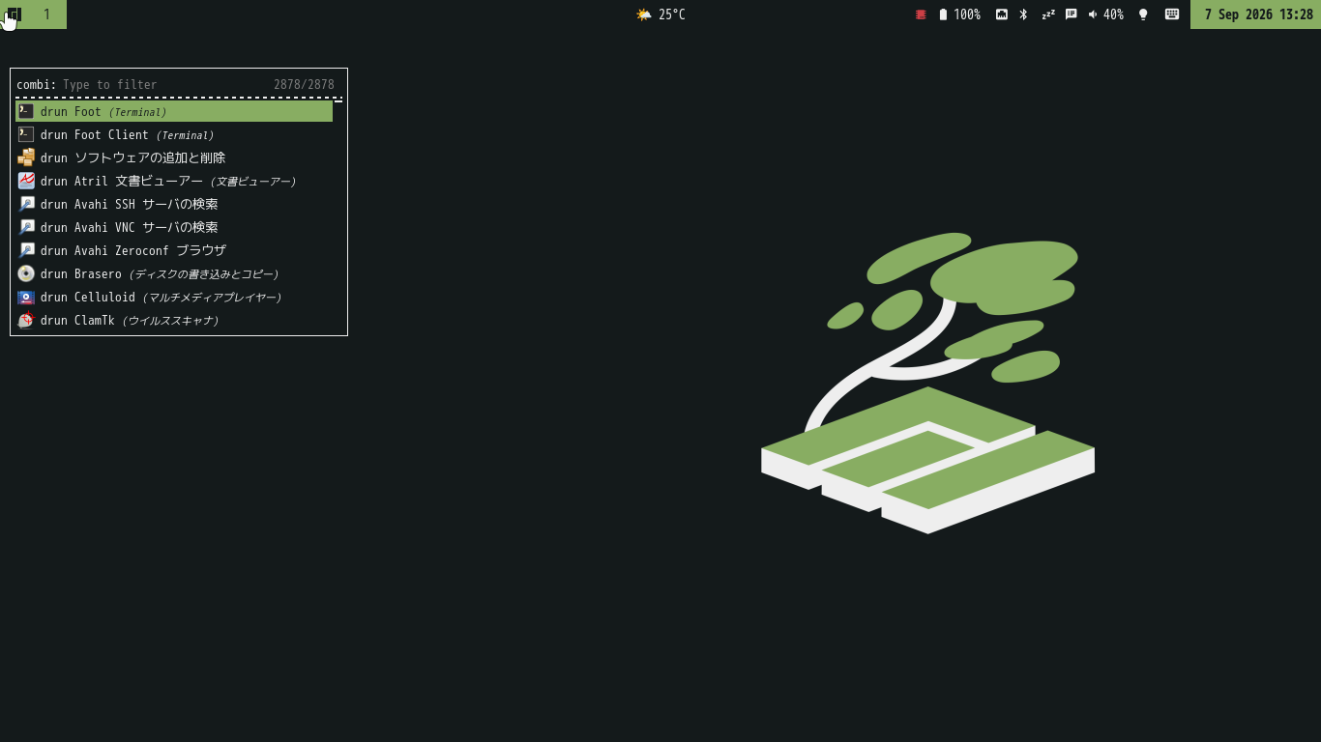Select workspace 1 in the bar
Viewport: 1321px width, 742px height.
pos(46,14)
